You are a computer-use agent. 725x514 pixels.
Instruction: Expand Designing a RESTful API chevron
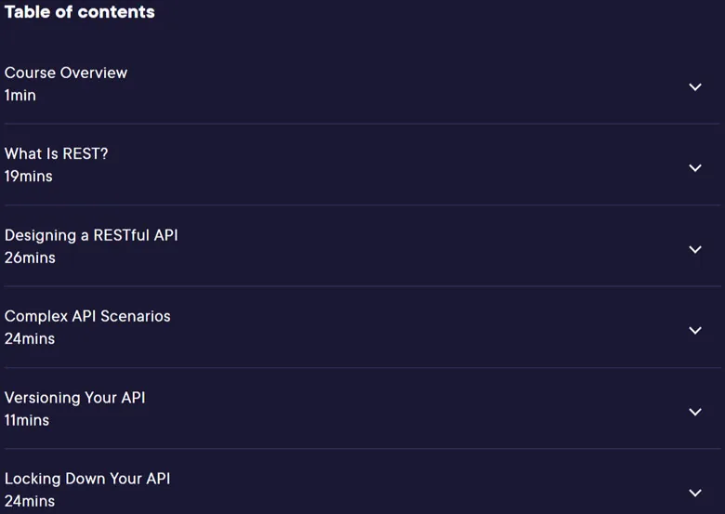coord(695,250)
